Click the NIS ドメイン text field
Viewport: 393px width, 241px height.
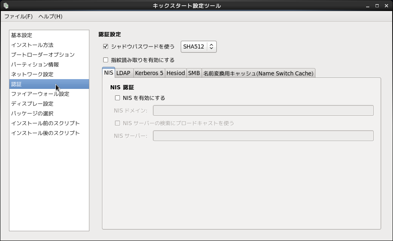pos(263,111)
